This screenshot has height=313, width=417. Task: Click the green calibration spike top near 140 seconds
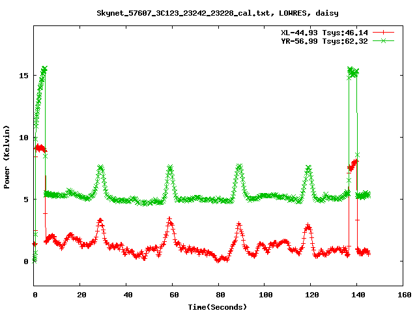coord(353,72)
